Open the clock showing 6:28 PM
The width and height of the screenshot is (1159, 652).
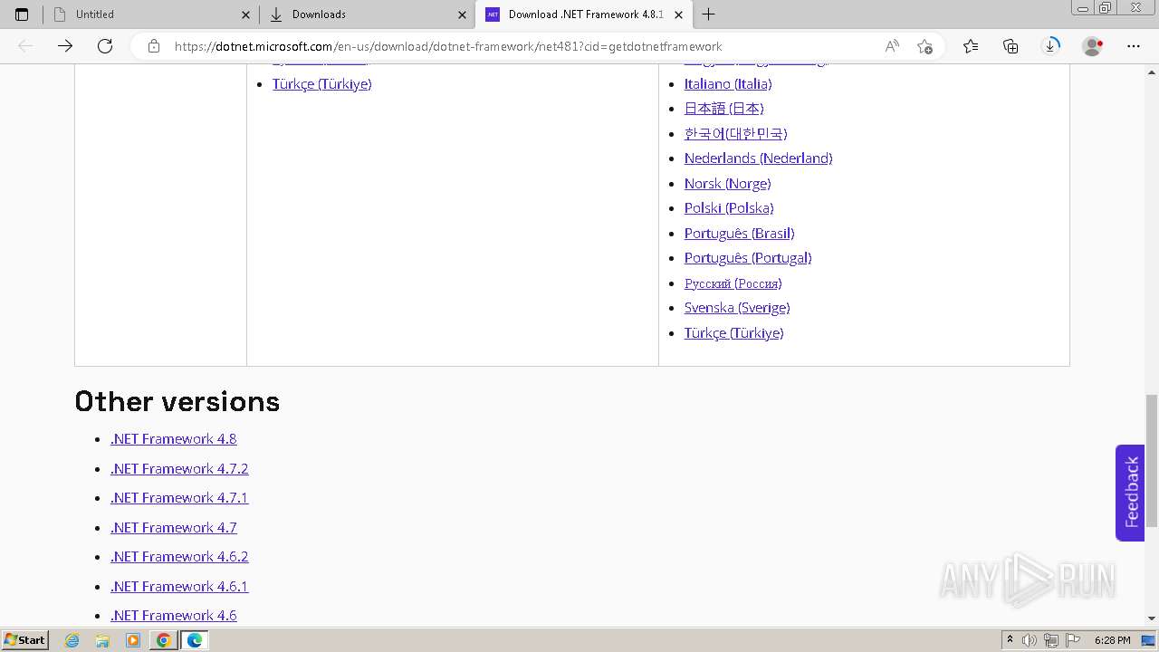click(1112, 640)
